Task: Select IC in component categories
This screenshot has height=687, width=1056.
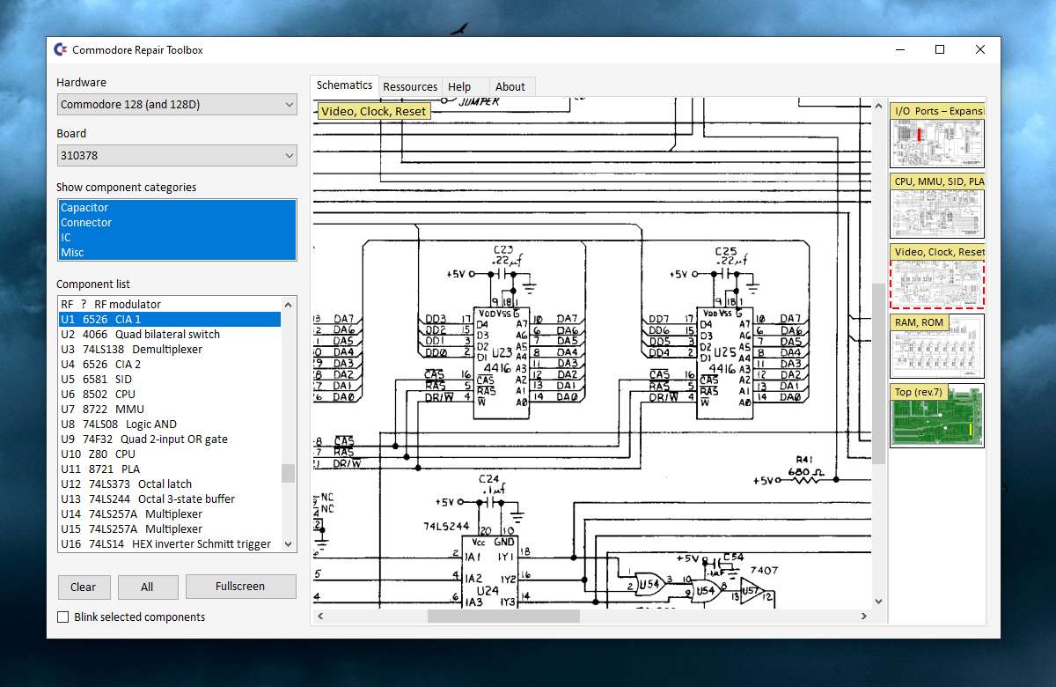Action: point(177,238)
